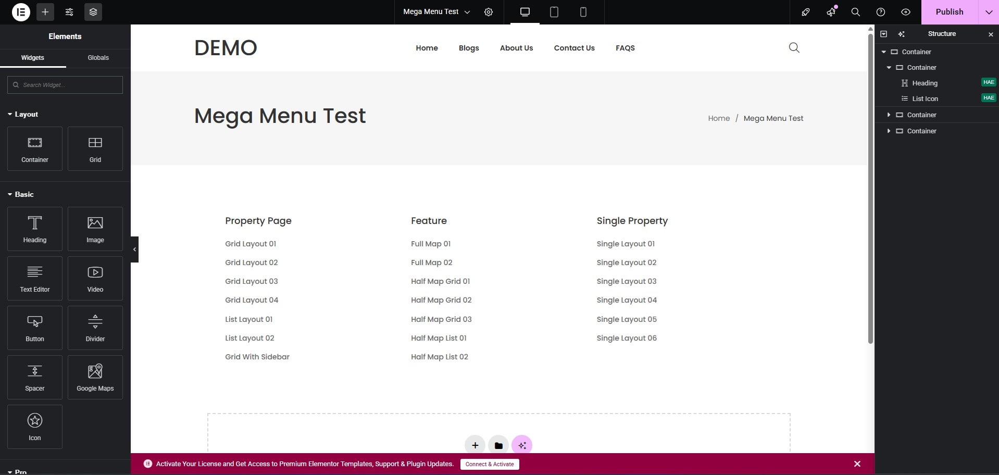The image size is (999, 475).
Task: Switch to the Globals tab
Action: coord(98,58)
